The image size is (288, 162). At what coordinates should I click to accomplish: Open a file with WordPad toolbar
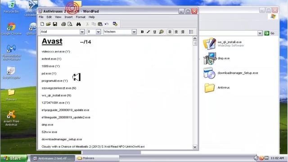49,24
